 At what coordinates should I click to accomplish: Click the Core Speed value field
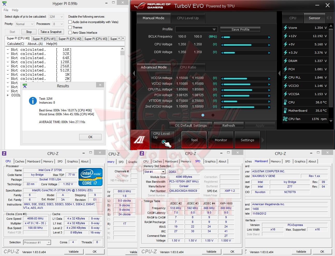[x=35, y=219]
